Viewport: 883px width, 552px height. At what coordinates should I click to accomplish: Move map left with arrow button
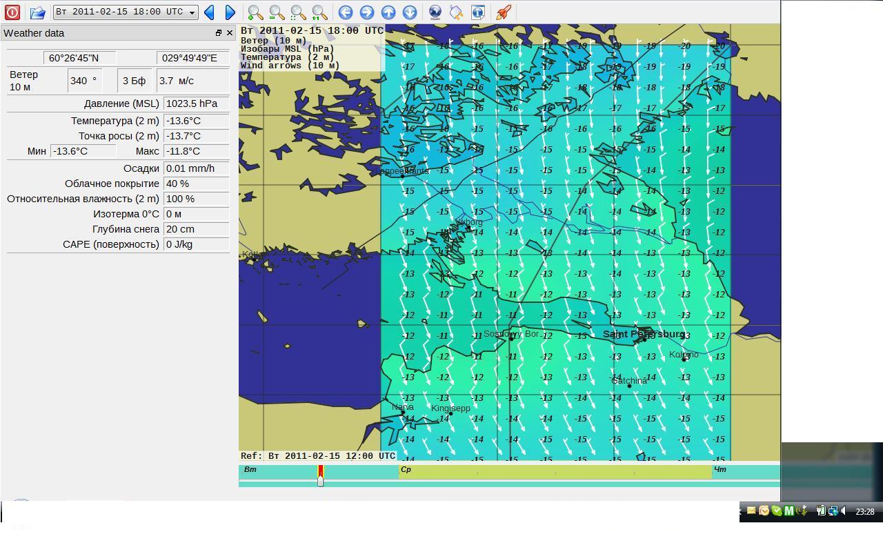(346, 12)
